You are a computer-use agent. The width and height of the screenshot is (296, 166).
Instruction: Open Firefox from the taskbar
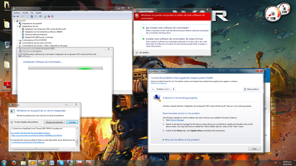14,163
